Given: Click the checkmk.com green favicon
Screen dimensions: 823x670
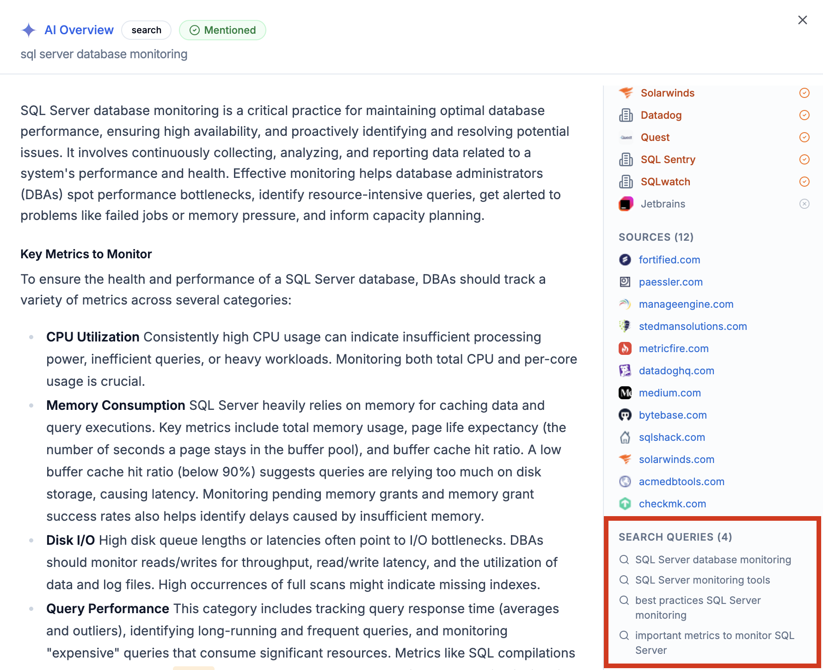Looking at the screenshot, I should [x=625, y=503].
